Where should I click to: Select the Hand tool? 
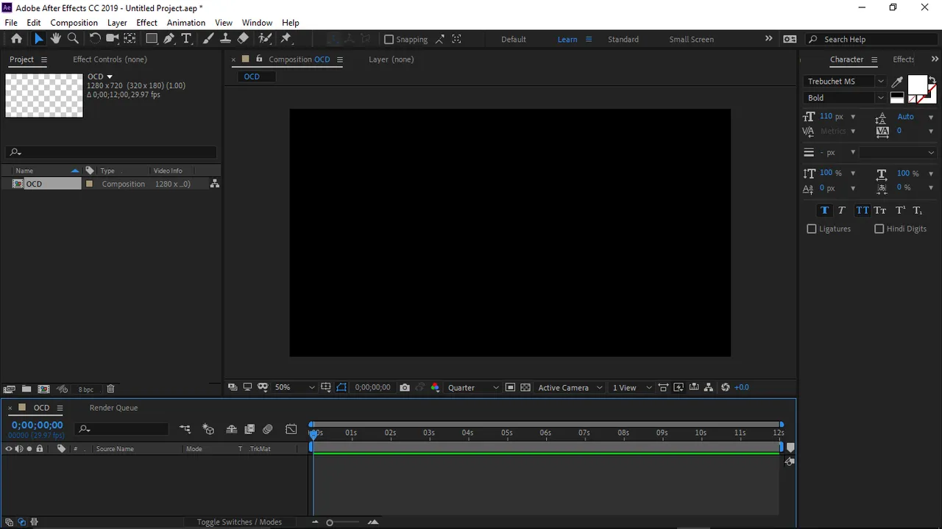tap(55, 39)
